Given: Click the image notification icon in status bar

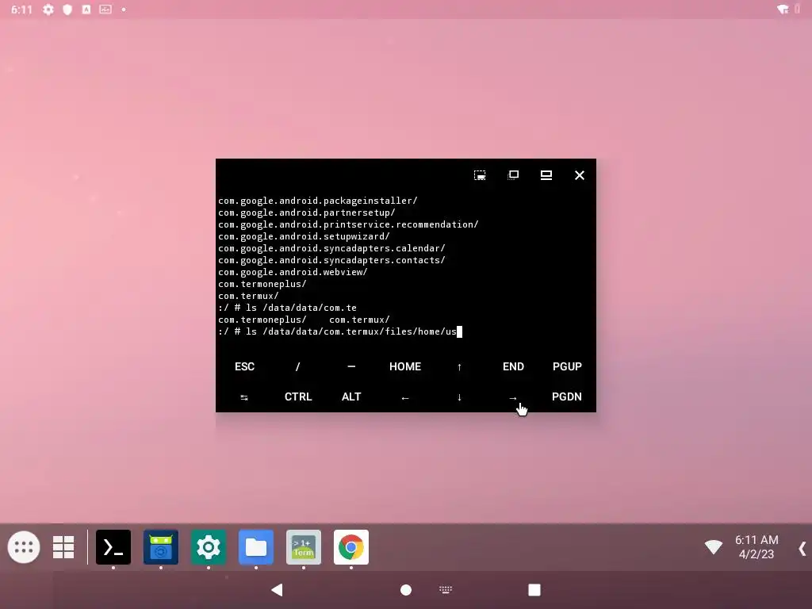Looking at the screenshot, I should (105, 10).
